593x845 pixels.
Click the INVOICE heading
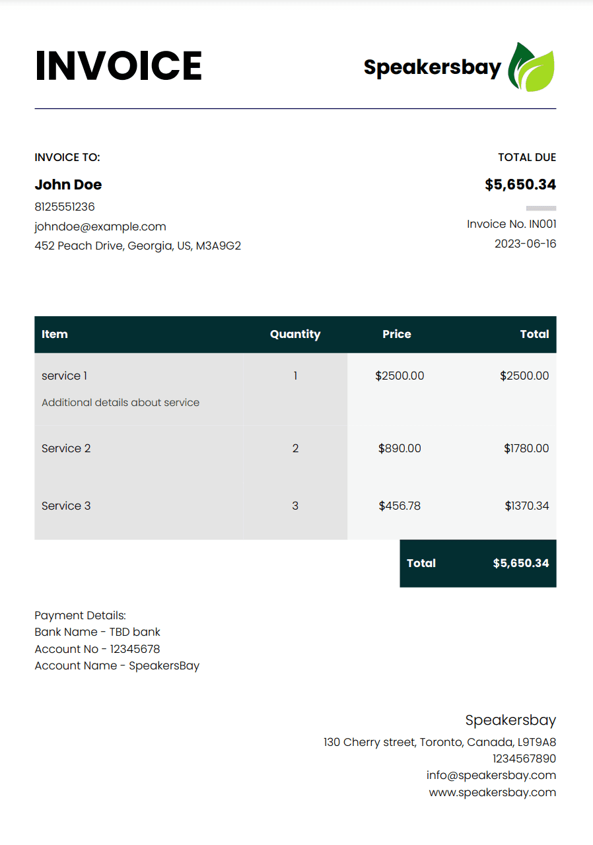click(x=118, y=66)
